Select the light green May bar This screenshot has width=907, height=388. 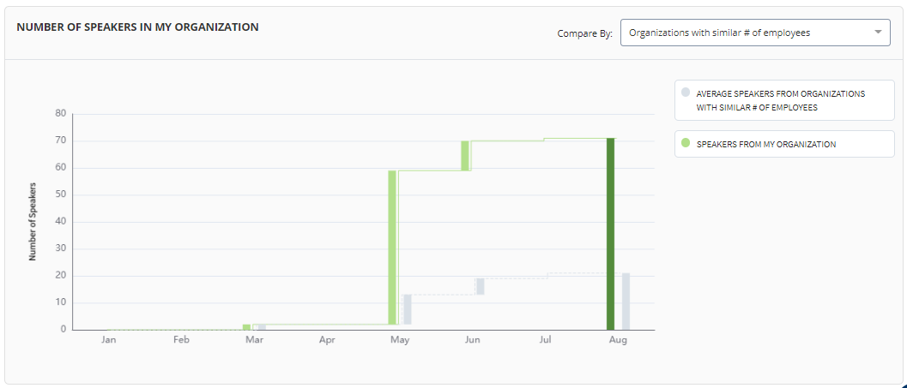pos(392,248)
